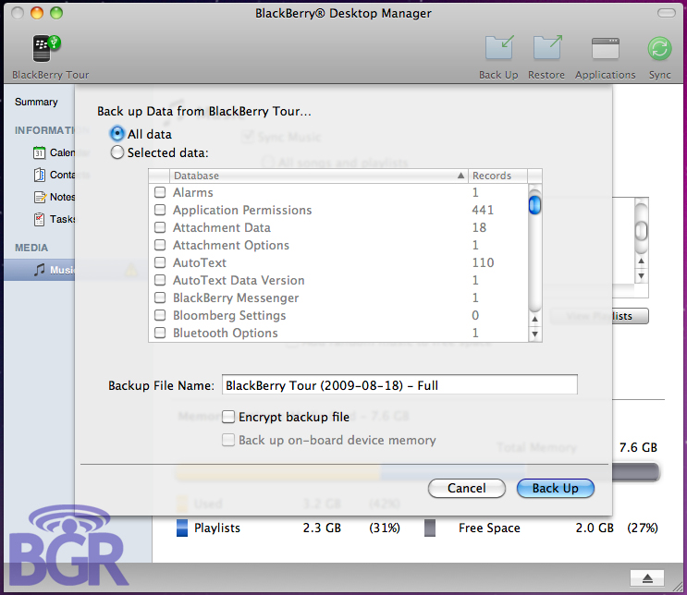687x595 pixels.
Task: Select the Music note icon in sidebar
Action: 40,269
